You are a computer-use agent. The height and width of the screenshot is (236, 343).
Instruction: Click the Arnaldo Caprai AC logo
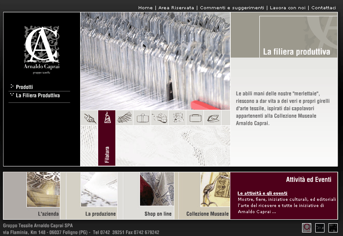pyautogui.click(x=41, y=50)
